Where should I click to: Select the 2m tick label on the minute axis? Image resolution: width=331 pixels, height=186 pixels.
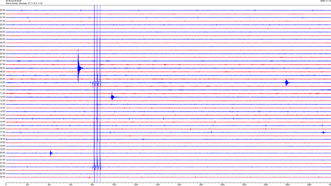(28, 185)
